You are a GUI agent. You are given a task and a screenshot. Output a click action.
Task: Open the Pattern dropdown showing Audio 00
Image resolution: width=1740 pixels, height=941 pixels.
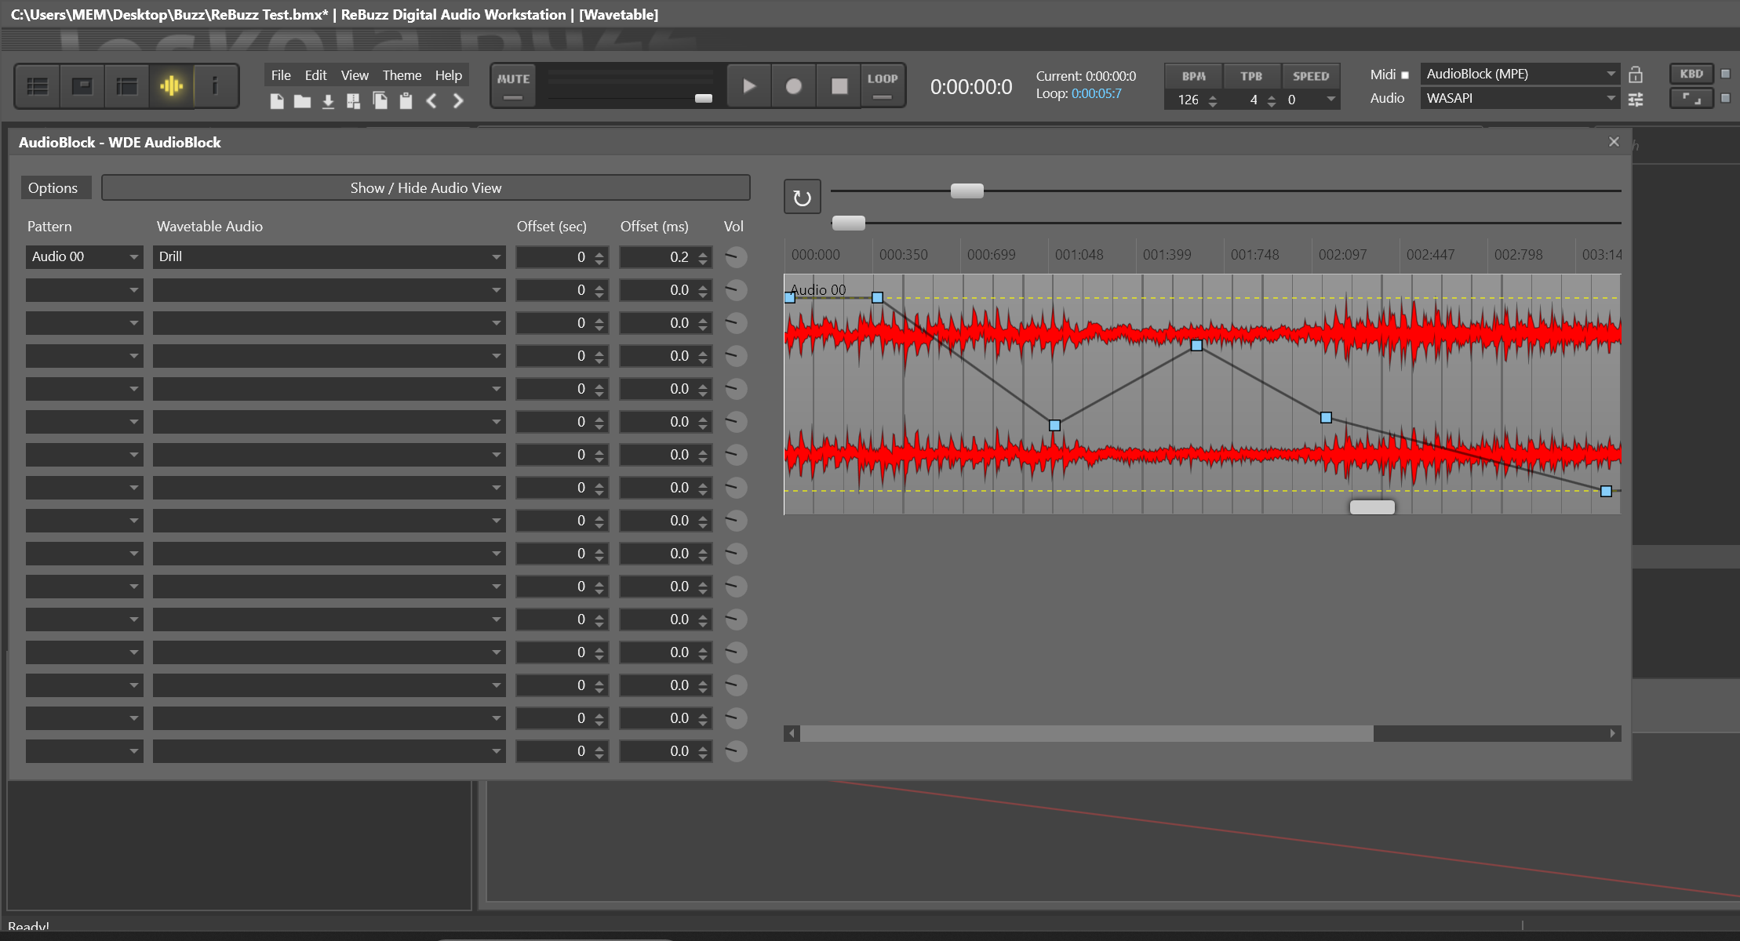[85, 257]
